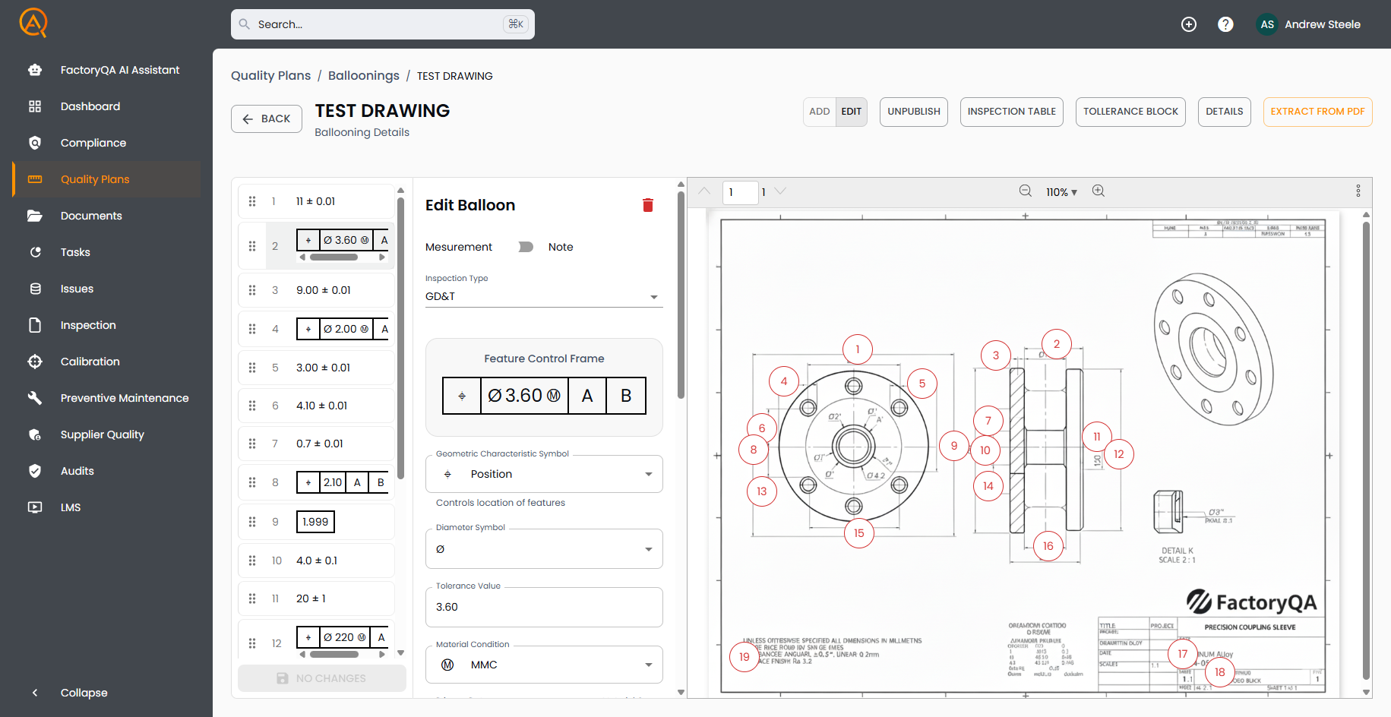Toggle the Measurement/Note switch
This screenshot has width=1391, height=717.
click(525, 247)
